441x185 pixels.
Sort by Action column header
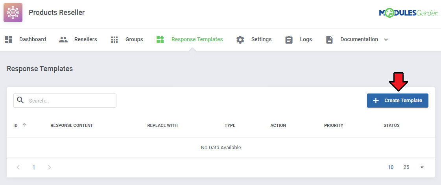(278, 125)
